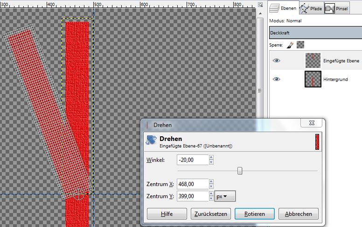Select the Hintergrund layer thumbnail

312,79
